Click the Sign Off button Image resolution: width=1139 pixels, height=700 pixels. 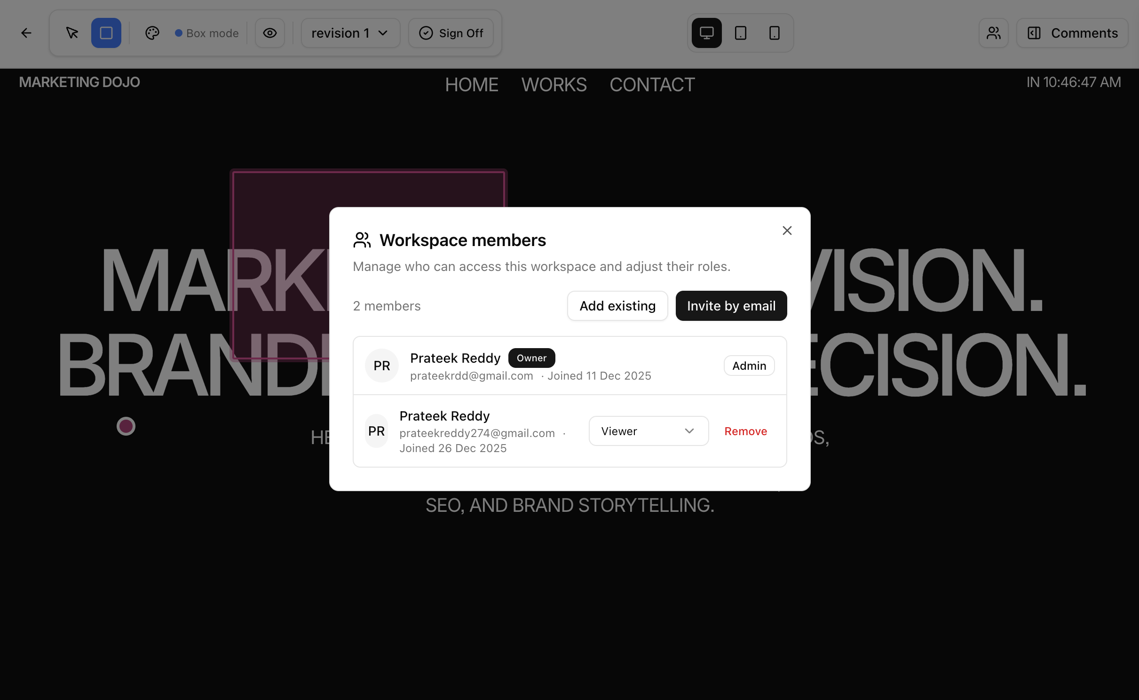pyautogui.click(x=451, y=32)
